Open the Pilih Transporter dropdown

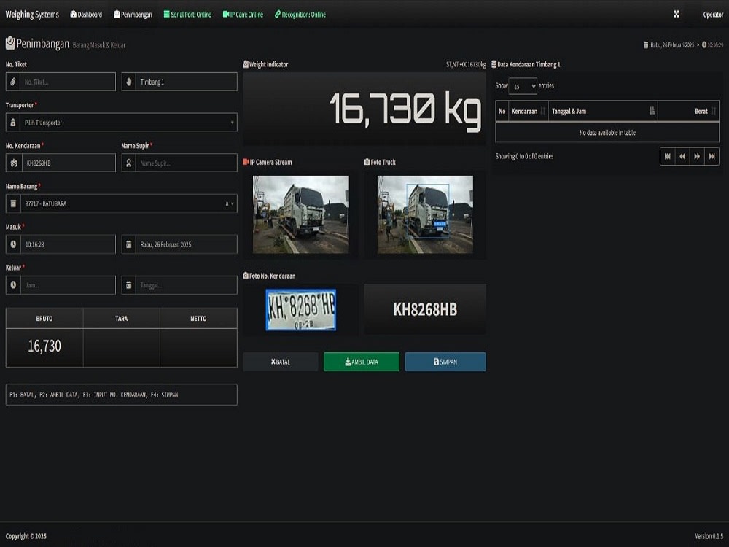coord(129,123)
